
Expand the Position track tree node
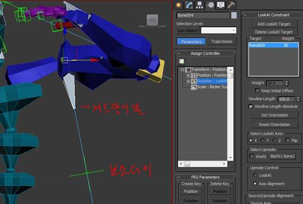click(188, 75)
